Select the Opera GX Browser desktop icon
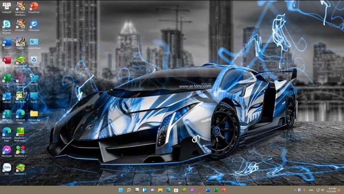The image size is (344, 194). (x=20, y=81)
